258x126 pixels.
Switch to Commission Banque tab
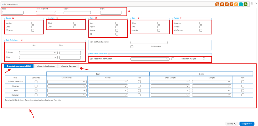point(47,66)
